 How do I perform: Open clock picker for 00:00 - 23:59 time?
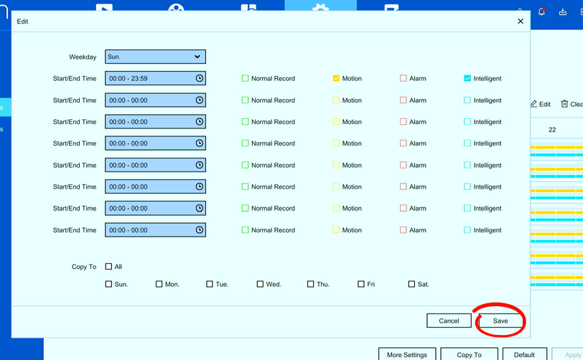pos(200,78)
